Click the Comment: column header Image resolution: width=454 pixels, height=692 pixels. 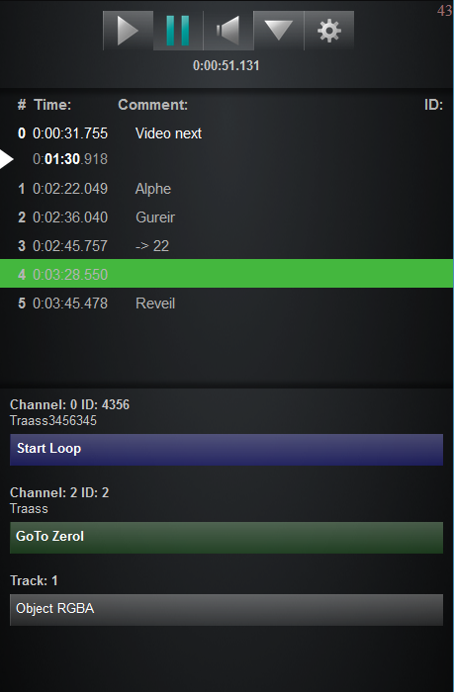(x=152, y=105)
